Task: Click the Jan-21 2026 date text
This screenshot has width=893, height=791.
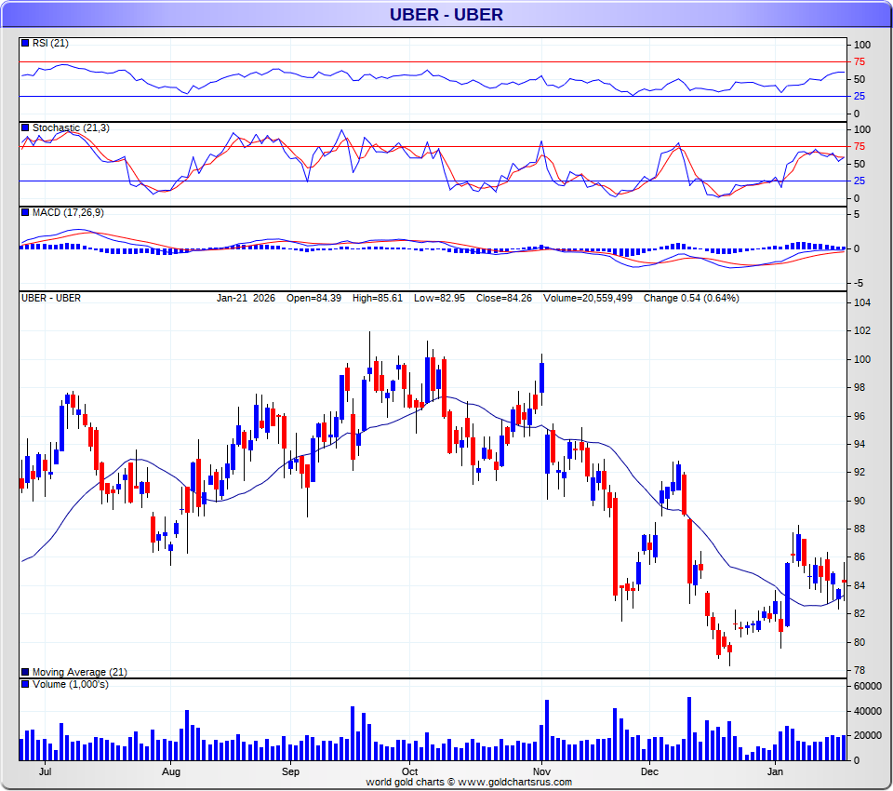Action: pyautogui.click(x=246, y=298)
